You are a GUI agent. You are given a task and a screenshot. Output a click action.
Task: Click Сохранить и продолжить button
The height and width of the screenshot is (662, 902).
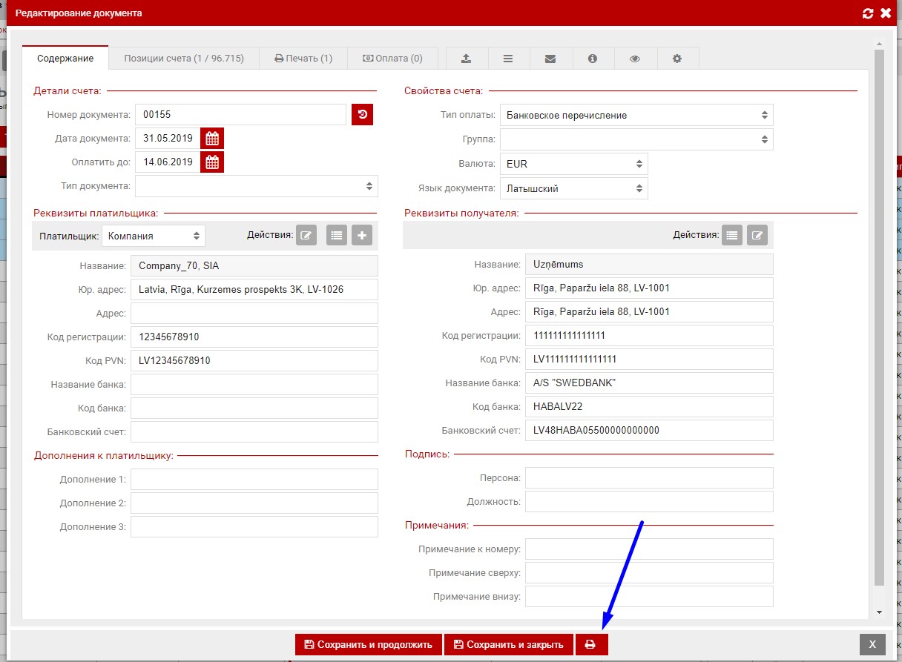click(x=368, y=644)
